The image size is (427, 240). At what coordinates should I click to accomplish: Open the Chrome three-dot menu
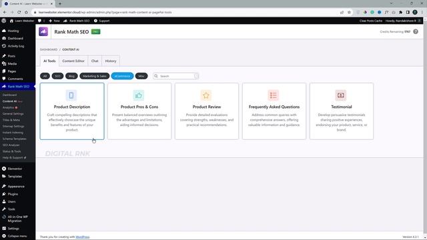422,12
